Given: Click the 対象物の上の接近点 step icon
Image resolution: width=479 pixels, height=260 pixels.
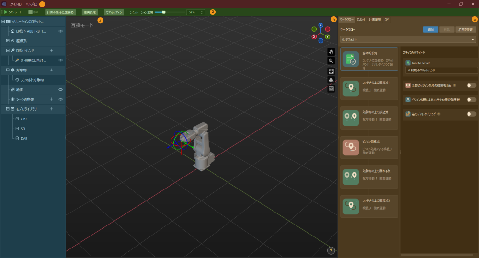Looking at the screenshot, I should [x=351, y=118].
